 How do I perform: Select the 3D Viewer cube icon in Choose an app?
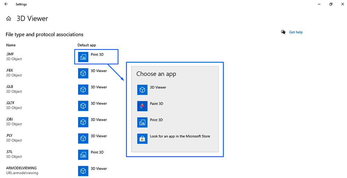click(x=142, y=90)
